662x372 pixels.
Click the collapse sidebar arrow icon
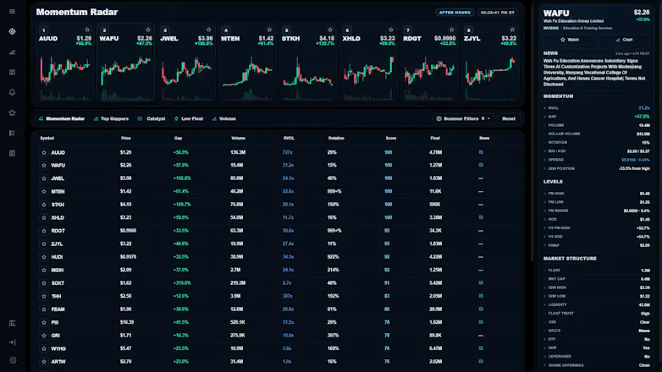[x=12, y=342]
